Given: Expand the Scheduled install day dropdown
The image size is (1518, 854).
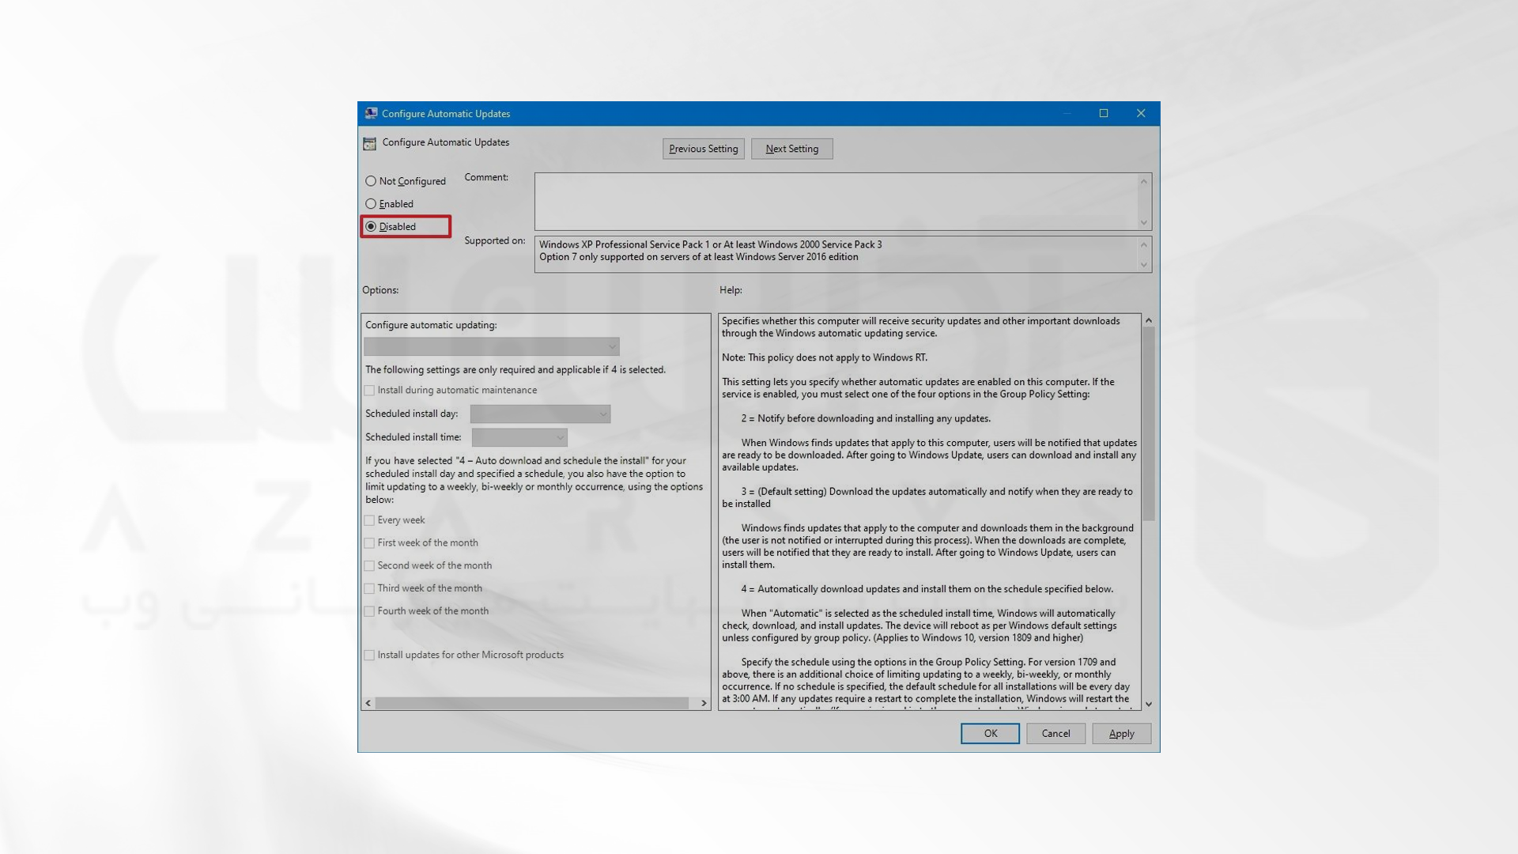Looking at the screenshot, I should 601,413.
